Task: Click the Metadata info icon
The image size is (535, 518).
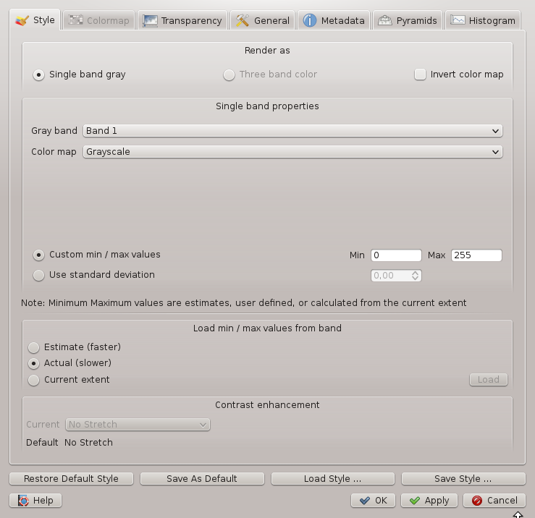Action: click(x=310, y=20)
